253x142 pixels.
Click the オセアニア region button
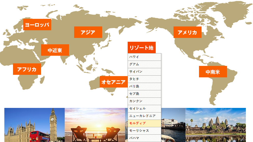(x=113, y=82)
